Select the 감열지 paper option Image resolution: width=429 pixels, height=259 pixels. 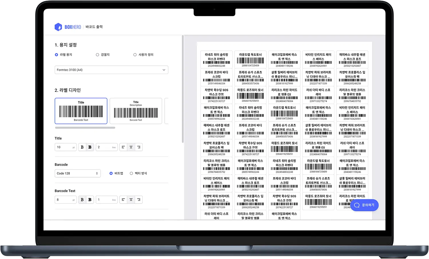[103, 55]
